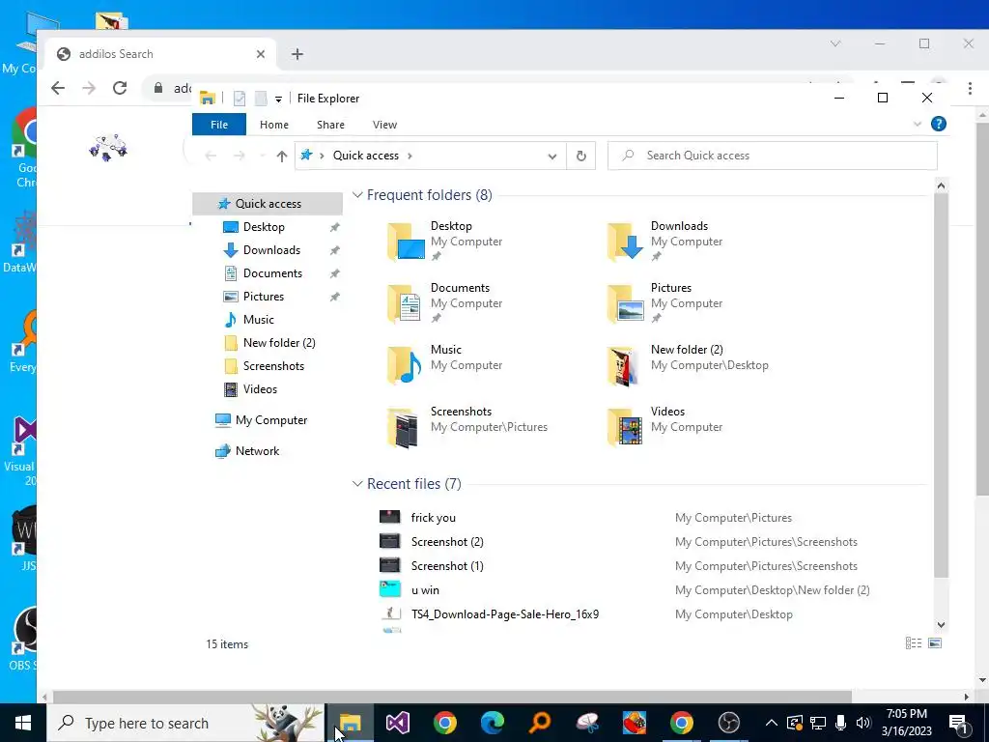989x742 pixels.
Task: Open the Pictures folder in Frequent folders
Action: (666, 302)
